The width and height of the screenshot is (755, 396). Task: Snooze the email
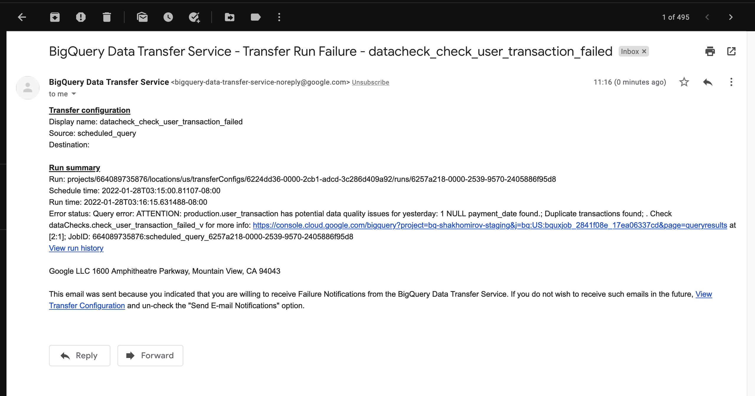pos(168,17)
